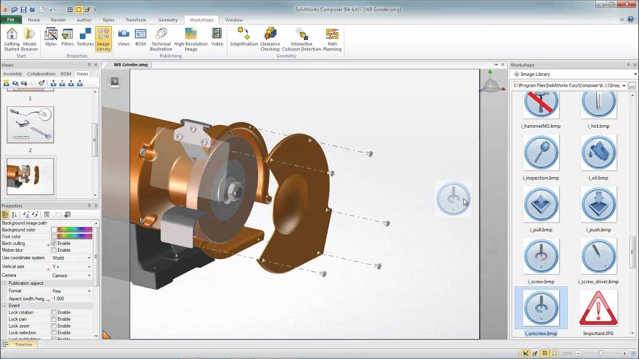Adjust the zoom slider in status bar
639x359 pixels.
(602, 354)
